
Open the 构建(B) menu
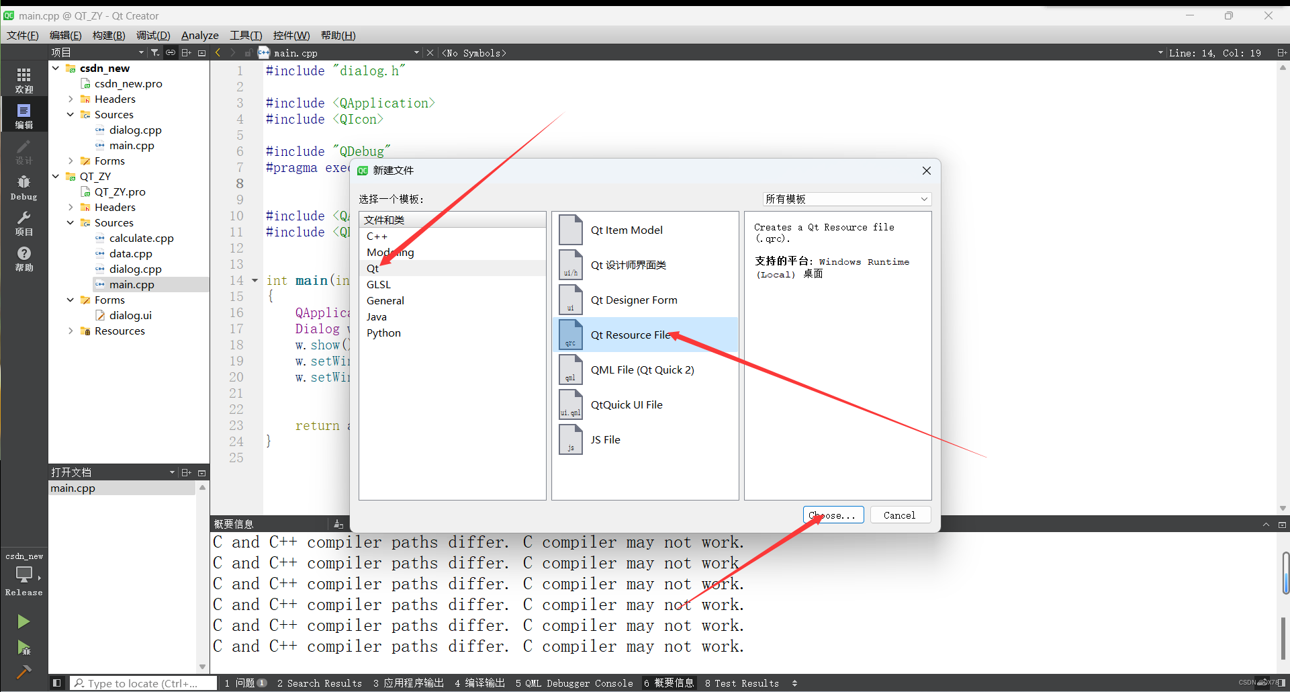109,35
